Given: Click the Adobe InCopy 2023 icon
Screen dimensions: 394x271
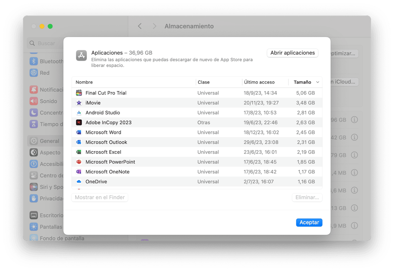Looking at the screenshot, I should click(79, 122).
